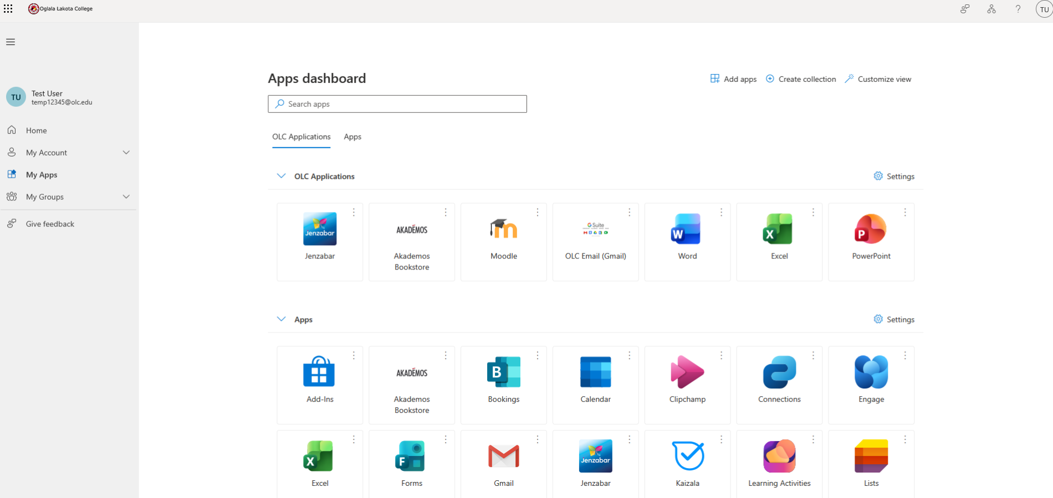Expand the My Account menu chevron

click(x=126, y=153)
